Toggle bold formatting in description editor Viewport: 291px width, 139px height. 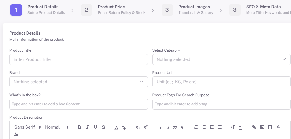(79, 127)
